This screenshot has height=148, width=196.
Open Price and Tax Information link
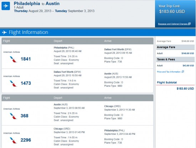pyautogui.click(x=169, y=72)
